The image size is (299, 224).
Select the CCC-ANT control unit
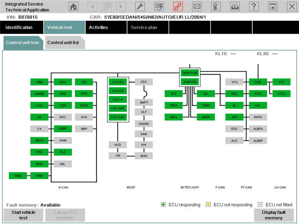click(x=118, y=108)
